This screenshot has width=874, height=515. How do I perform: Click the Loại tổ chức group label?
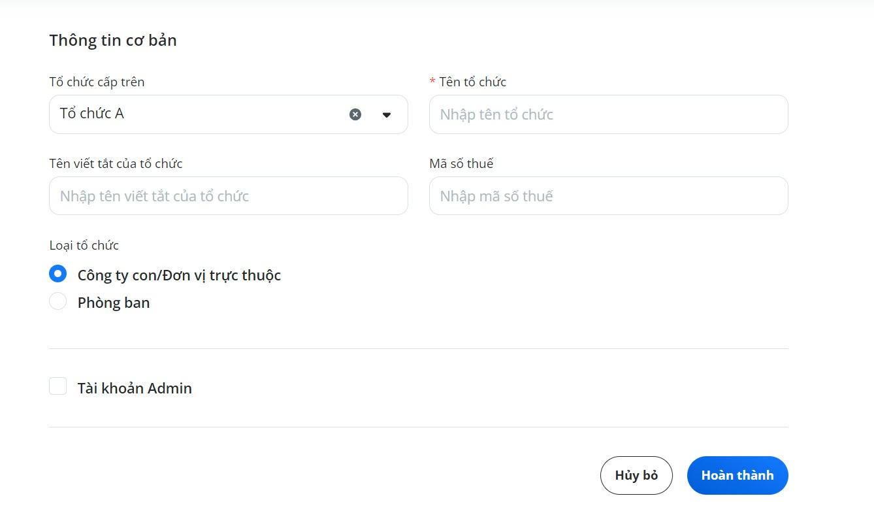tap(84, 245)
